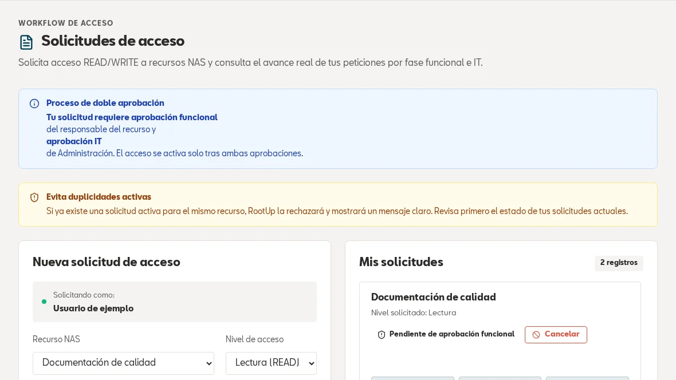Click the 'Si ya existe una solicitud activa' warning text

coord(337,211)
